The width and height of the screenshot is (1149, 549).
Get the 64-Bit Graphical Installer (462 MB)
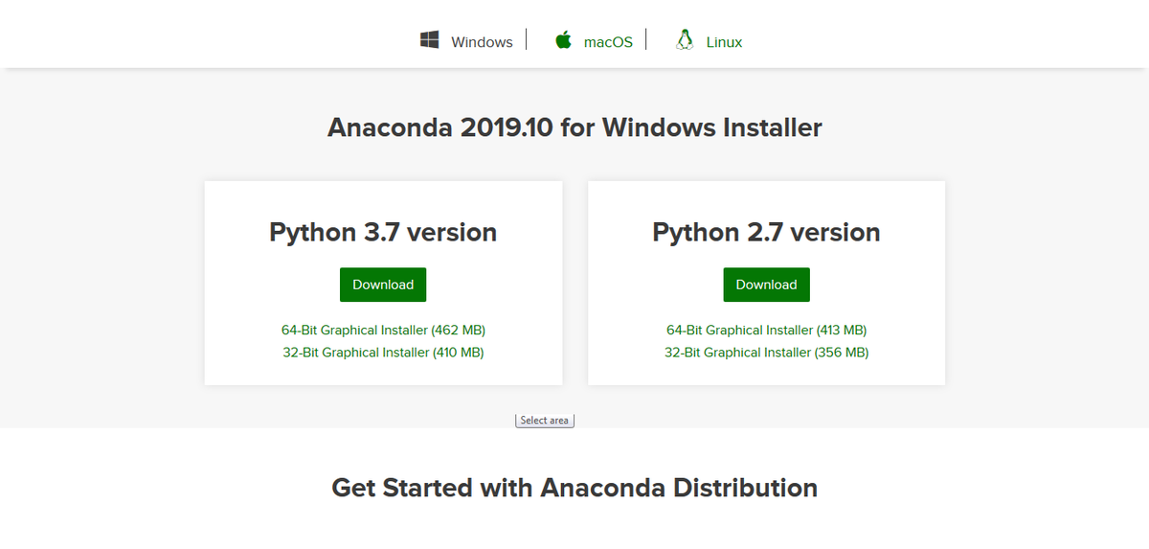(x=383, y=330)
